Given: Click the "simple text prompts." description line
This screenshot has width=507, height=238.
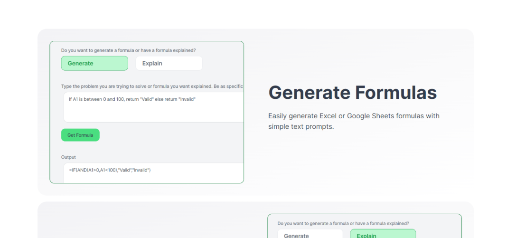Looking at the screenshot, I should (301, 127).
